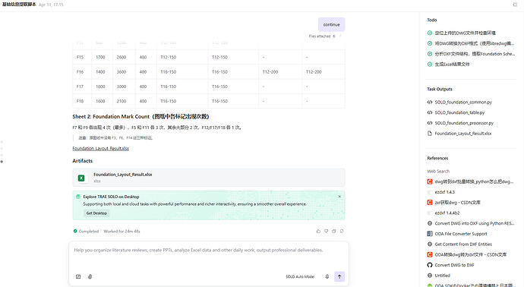This screenshot has height=287, width=524.
Task: Click the attachment paperclip icon in input box
Action: pos(90,276)
